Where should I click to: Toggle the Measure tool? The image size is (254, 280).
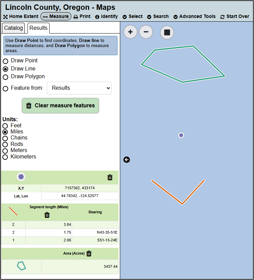(56, 17)
